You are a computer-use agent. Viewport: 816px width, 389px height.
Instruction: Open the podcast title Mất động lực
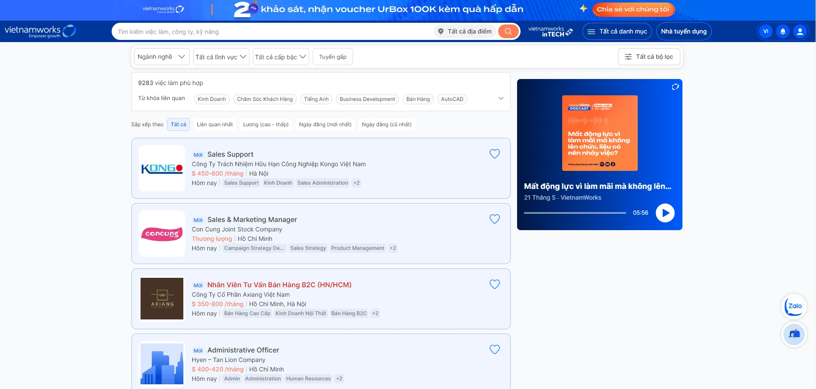tap(597, 186)
